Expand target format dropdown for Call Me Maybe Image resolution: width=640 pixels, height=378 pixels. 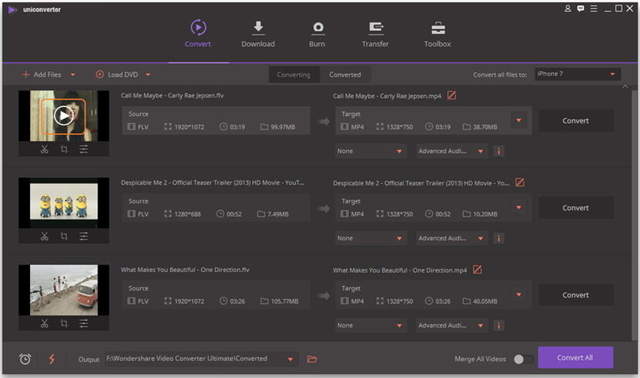(x=519, y=121)
